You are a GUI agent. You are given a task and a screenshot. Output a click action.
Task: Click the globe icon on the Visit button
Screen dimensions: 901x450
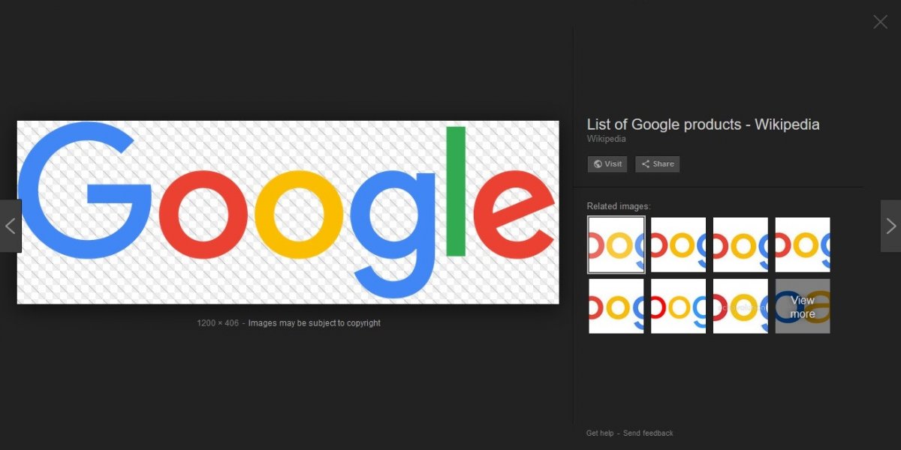pos(598,164)
